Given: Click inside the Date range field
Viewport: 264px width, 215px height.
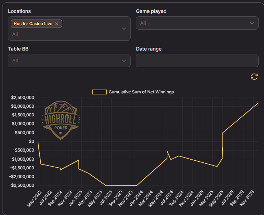Looking at the screenshot, I should pos(197,61).
